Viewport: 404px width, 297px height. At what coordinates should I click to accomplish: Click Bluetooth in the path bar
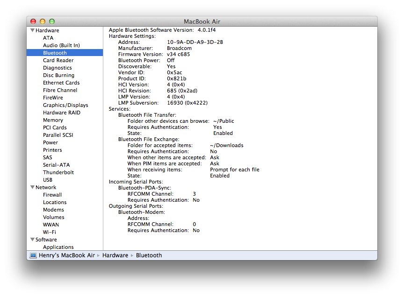[x=149, y=255]
